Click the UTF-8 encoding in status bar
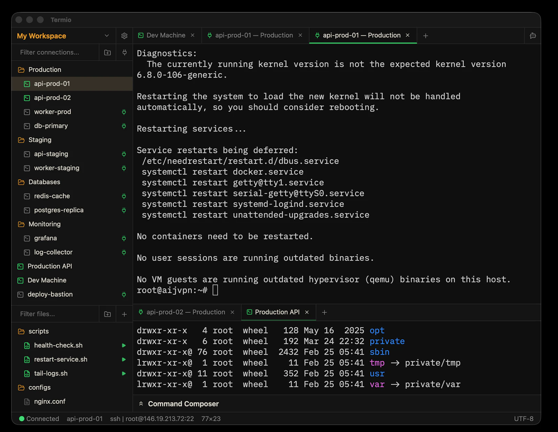This screenshot has height=432, width=558. coord(523,419)
